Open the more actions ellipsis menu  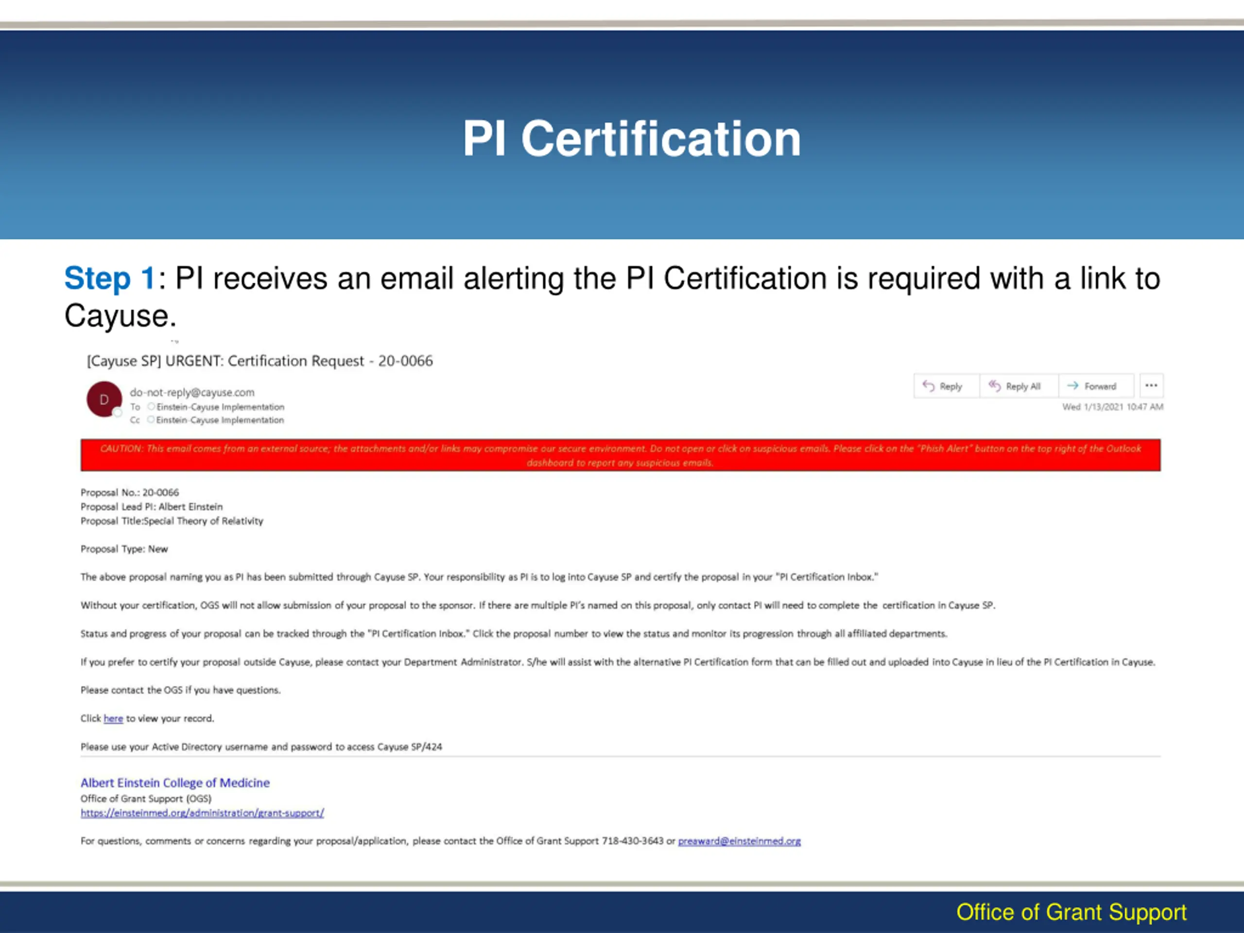[x=1151, y=386]
